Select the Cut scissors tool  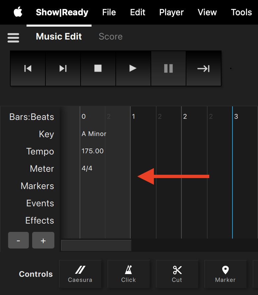[x=177, y=274]
